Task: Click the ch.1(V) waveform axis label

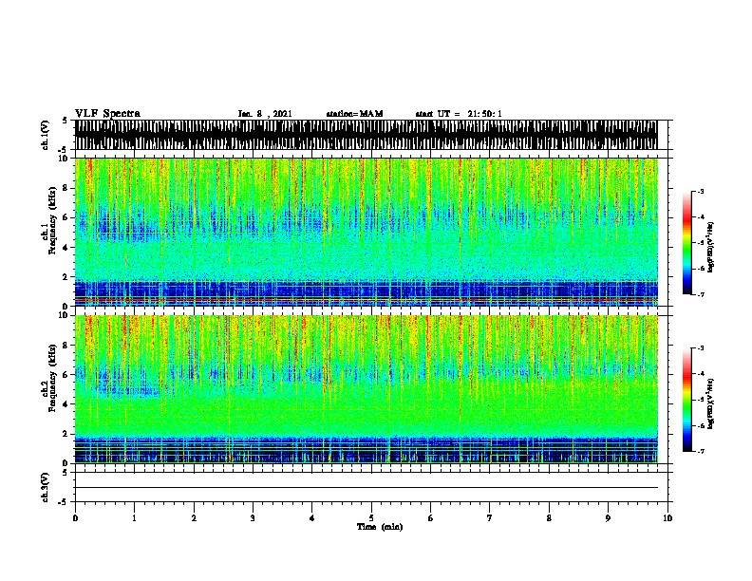Action: tap(45, 135)
